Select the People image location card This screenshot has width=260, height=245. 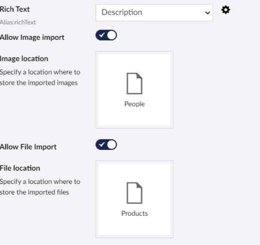pos(134,90)
